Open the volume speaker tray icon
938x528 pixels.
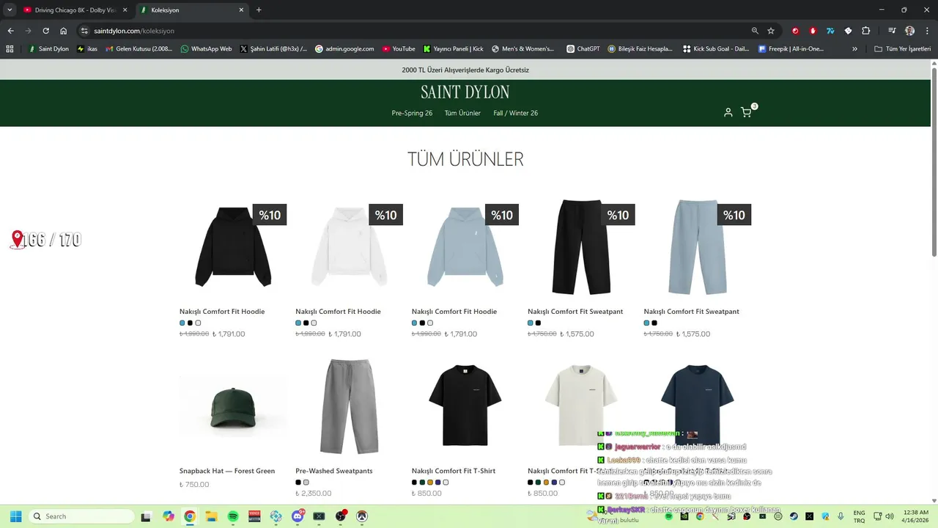pos(890,516)
